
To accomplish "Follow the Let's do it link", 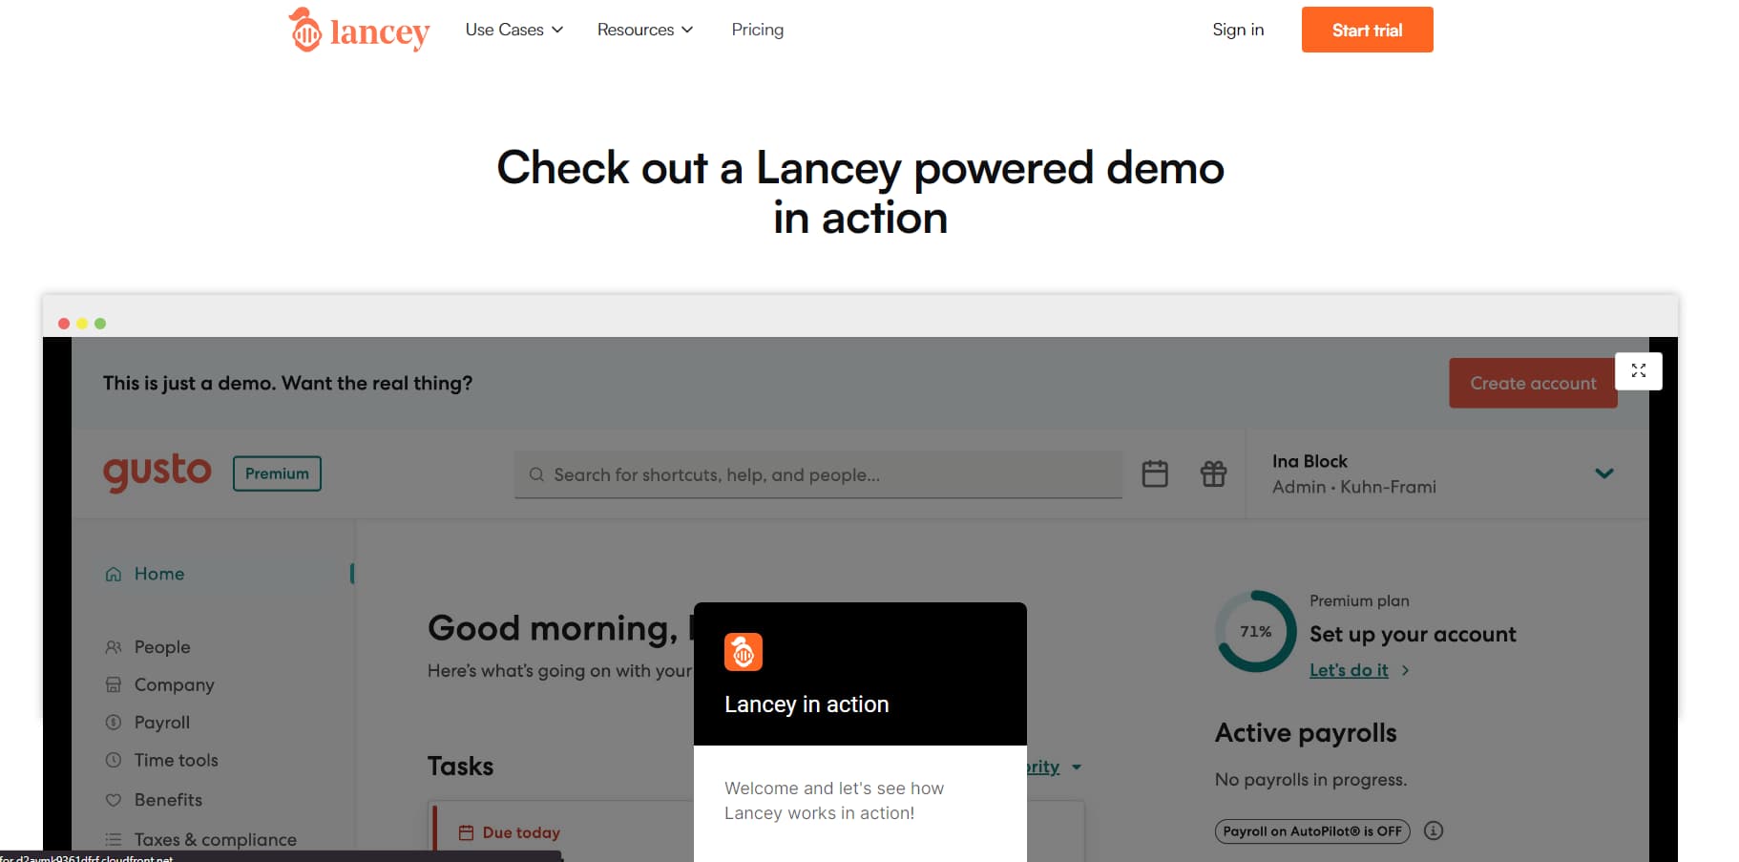I will pyautogui.click(x=1349, y=669).
